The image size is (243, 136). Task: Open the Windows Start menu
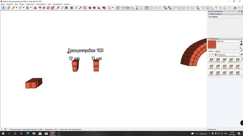click(x=3, y=133)
